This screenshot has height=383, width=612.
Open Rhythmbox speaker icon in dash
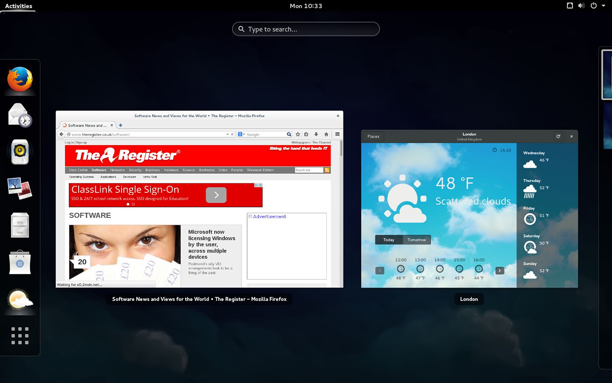coord(20,152)
